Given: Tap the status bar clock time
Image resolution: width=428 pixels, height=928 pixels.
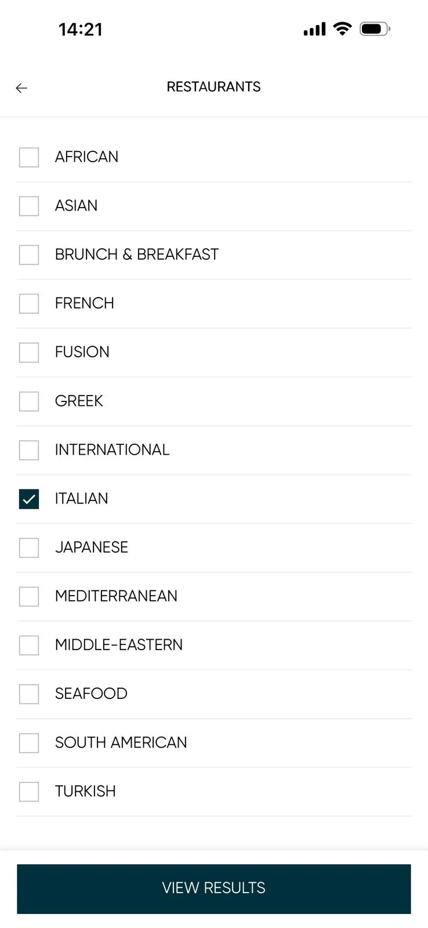Looking at the screenshot, I should coord(81,30).
